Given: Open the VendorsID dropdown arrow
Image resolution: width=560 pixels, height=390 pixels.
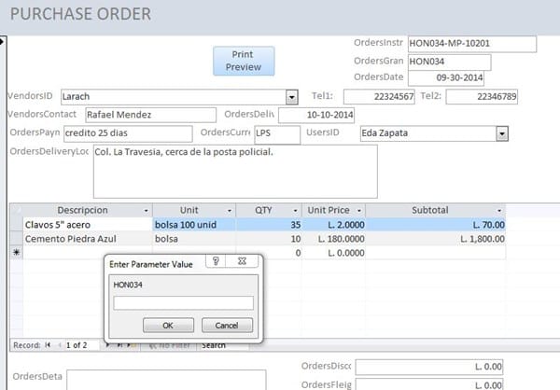Looking at the screenshot, I should (x=292, y=97).
